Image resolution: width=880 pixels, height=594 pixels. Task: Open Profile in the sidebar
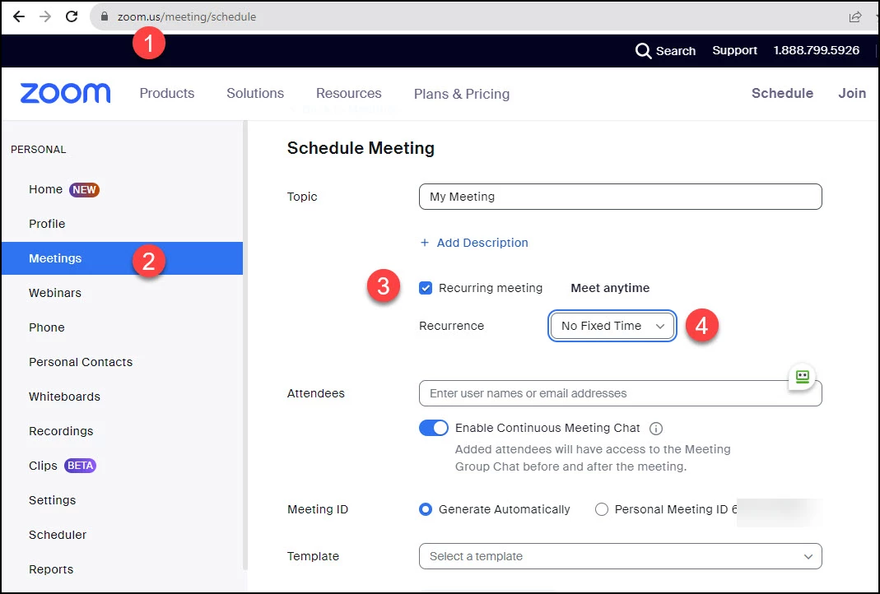47,224
